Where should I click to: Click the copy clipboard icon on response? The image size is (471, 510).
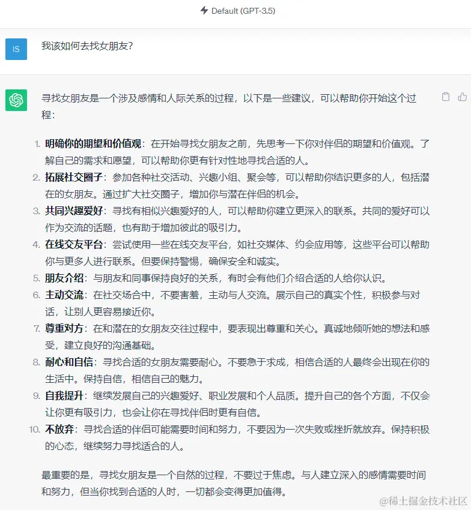coord(446,97)
